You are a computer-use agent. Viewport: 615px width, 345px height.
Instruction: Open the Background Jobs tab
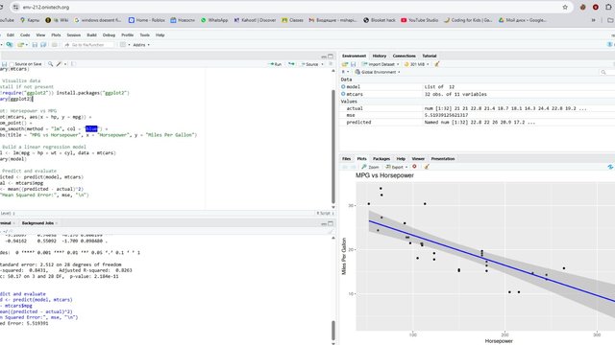pos(38,223)
